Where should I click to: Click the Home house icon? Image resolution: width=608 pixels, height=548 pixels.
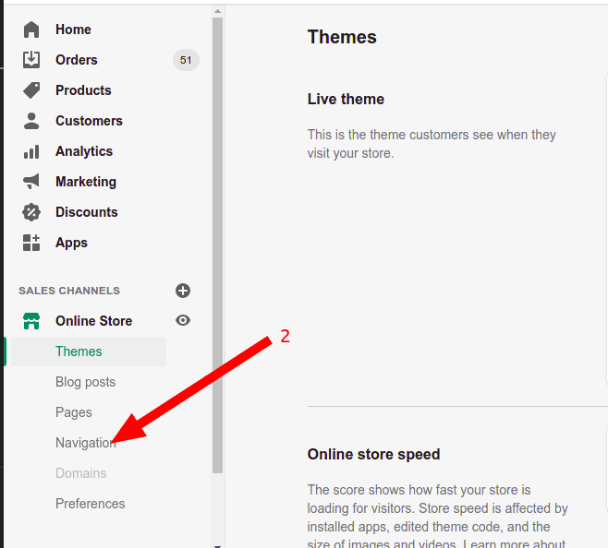(31, 30)
